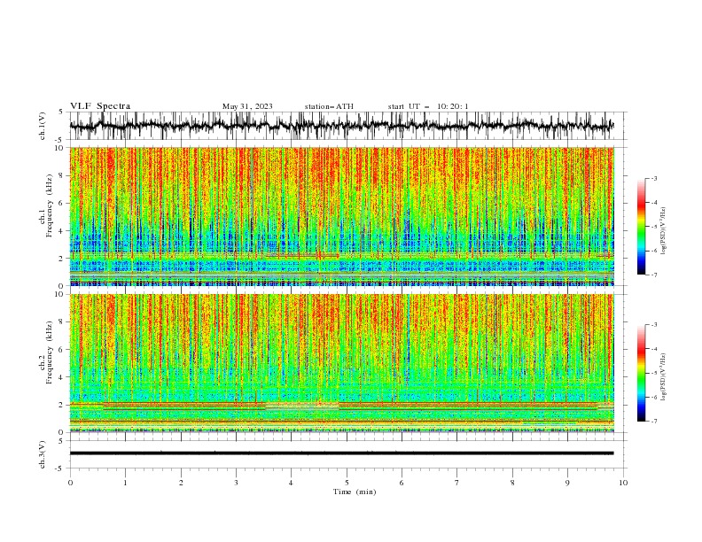Image resolution: width=702 pixels, height=542 pixels.
Task: Click the 'ch.1(V)' waveform axis label
Action: click(x=43, y=126)
